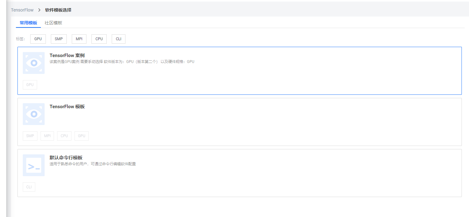
Task: Filter by the SMP tag at top
Action: pyautogui.click(x=59, y=39)
